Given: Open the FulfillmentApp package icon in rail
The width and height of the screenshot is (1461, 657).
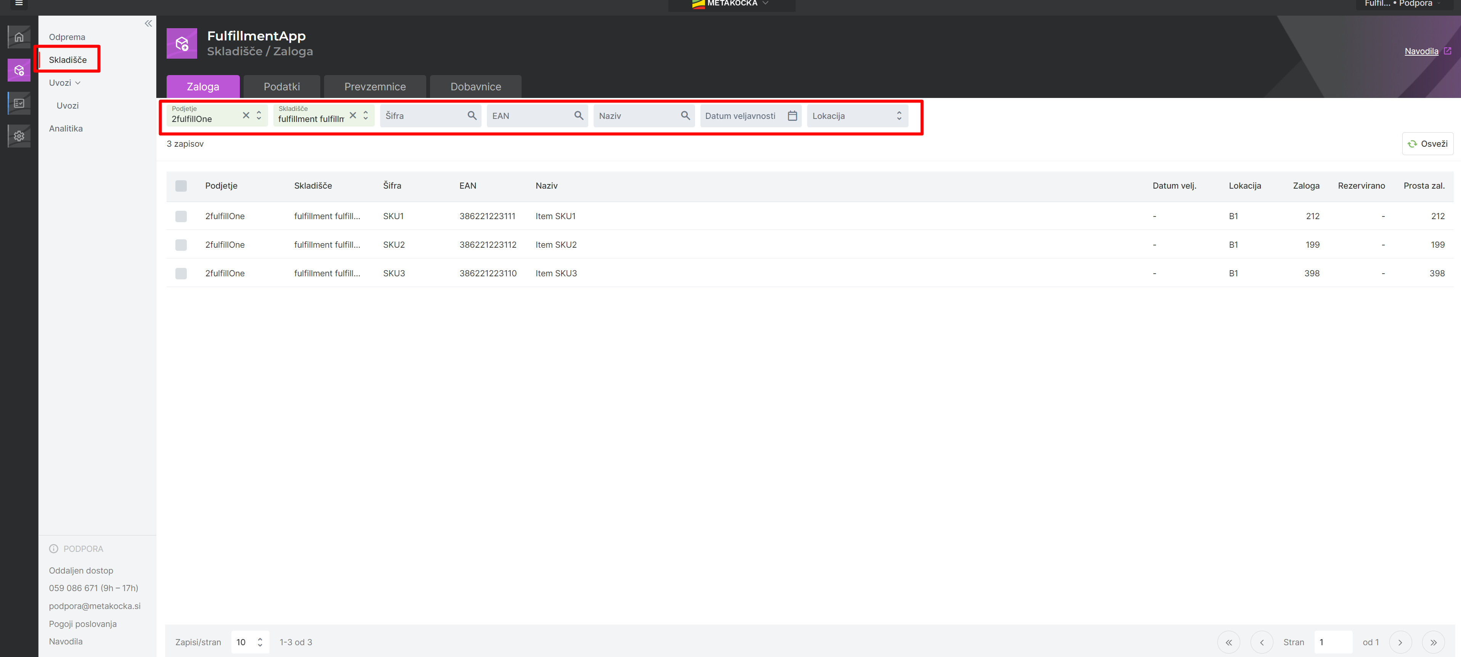Looking at the screenshot, I should pos(19,71).
